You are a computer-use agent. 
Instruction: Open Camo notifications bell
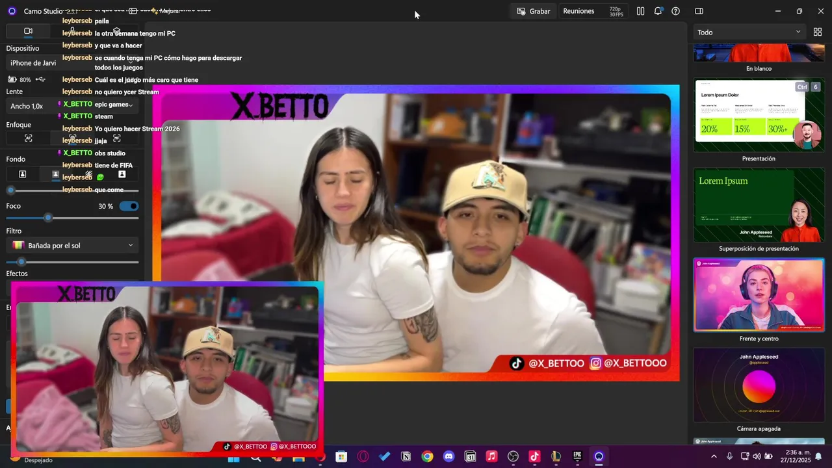[658, 11]
